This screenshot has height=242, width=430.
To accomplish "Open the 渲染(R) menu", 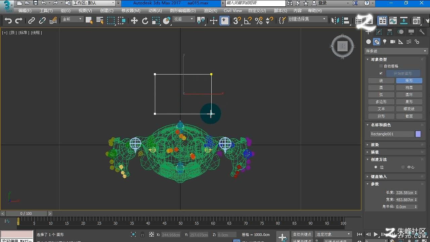I will point(210,11).
